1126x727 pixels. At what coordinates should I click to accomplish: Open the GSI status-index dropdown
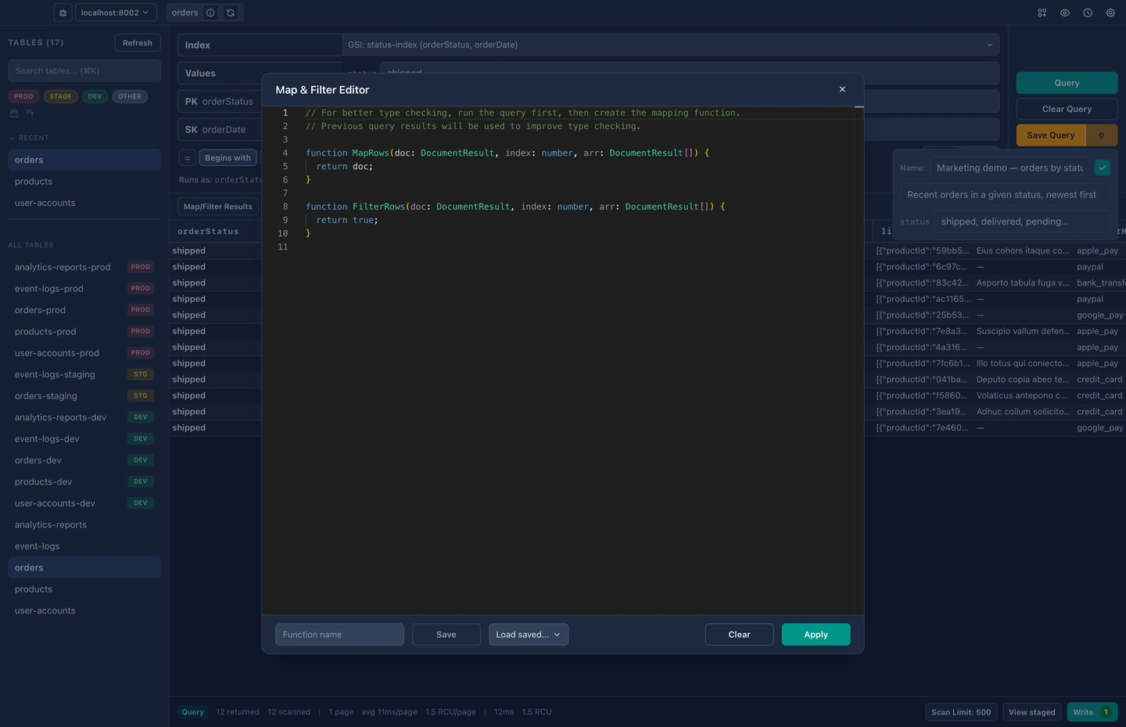point(671,45)
